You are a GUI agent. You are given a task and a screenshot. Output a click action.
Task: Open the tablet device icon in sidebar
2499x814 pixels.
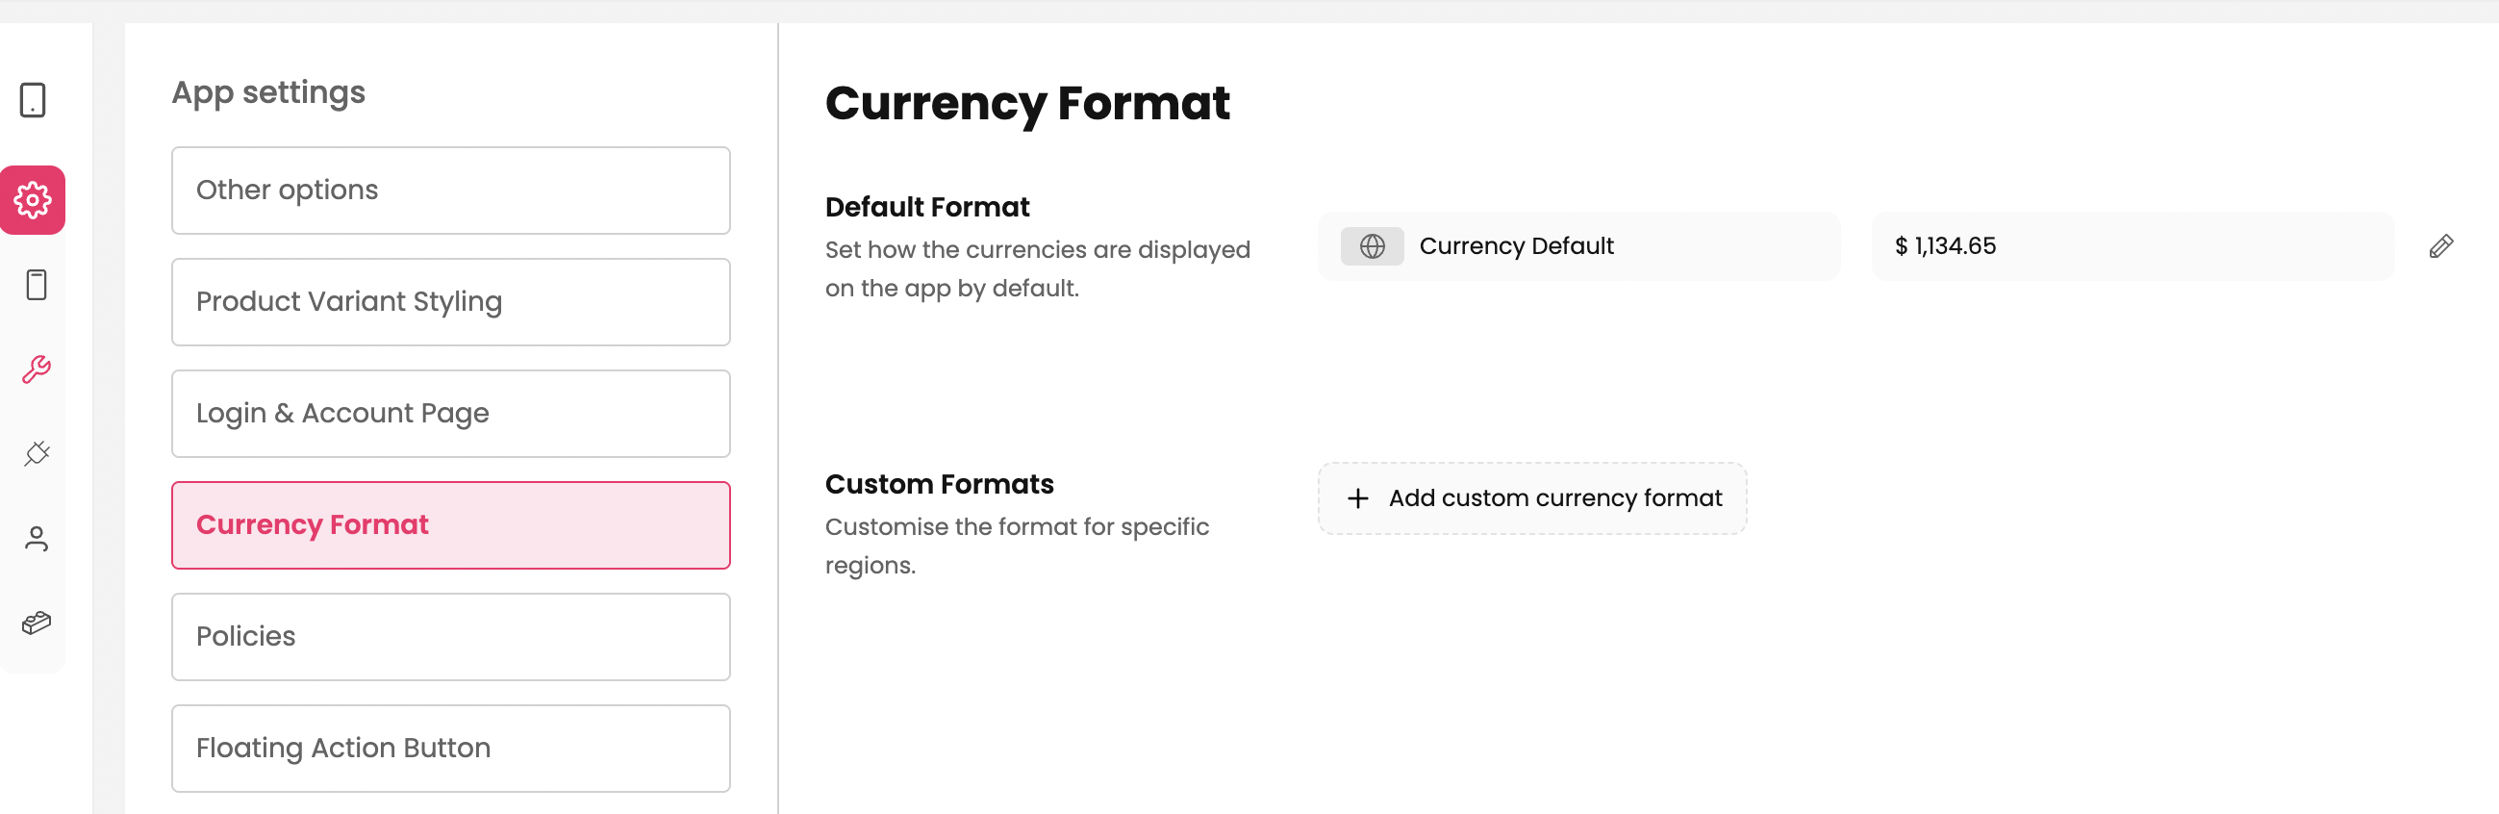(x=33, y=100)
